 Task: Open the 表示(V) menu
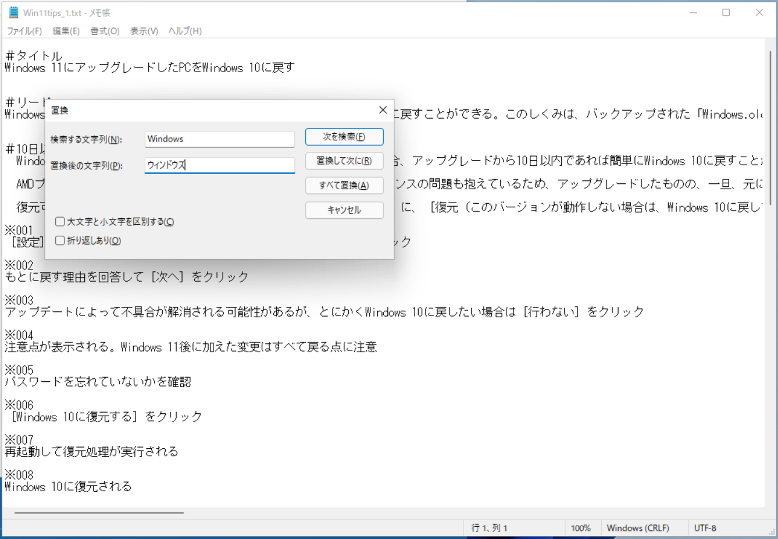click(x=143, y=31)
